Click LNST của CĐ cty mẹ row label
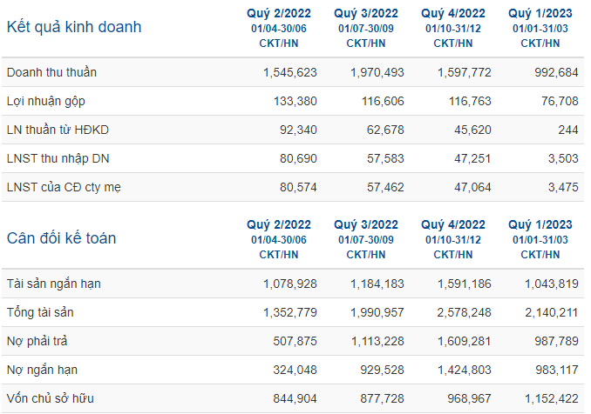 point(64,187)
